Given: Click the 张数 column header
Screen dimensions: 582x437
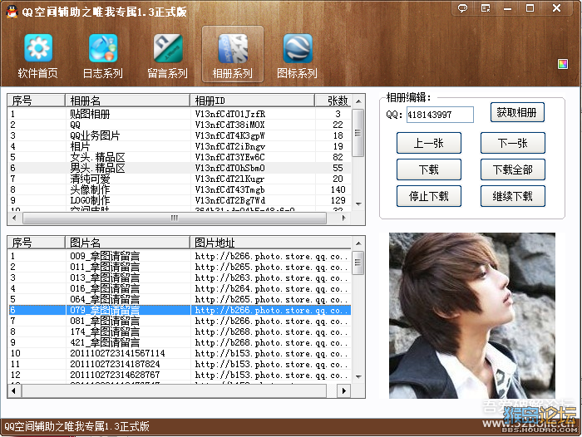Looking at the screenshot, I should pyautogui.click(x=333, y=101).
